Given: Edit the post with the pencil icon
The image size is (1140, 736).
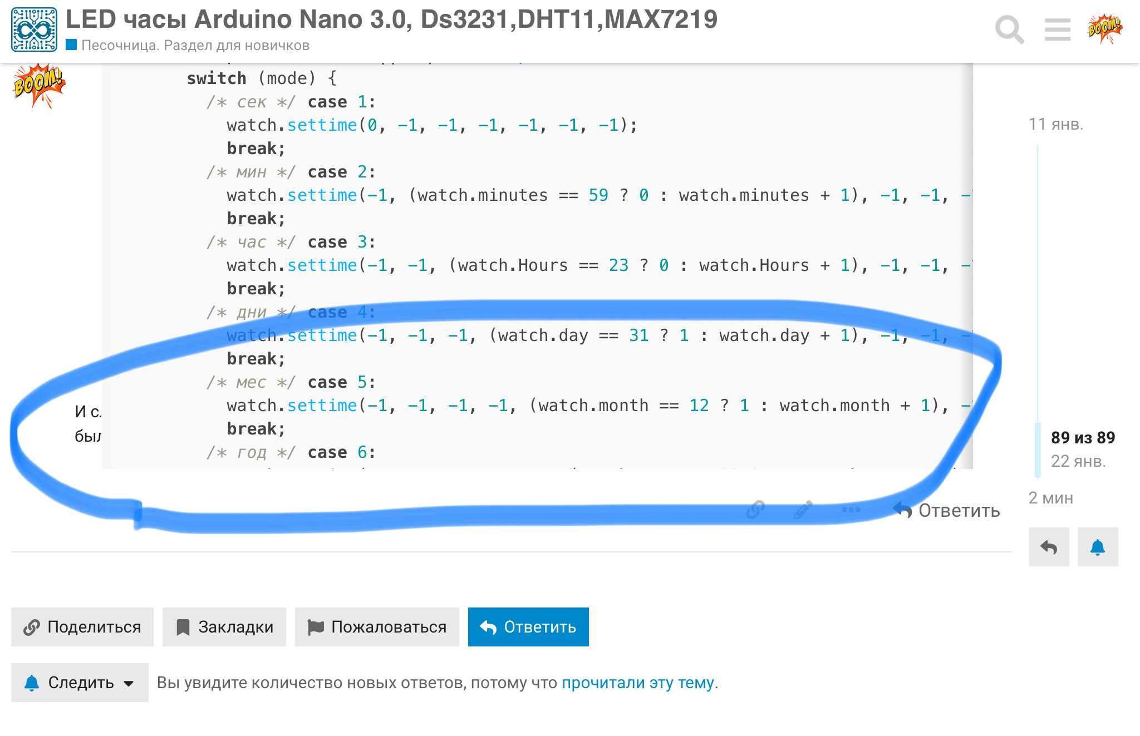Looking at the screenshot, I should (803, 510).
